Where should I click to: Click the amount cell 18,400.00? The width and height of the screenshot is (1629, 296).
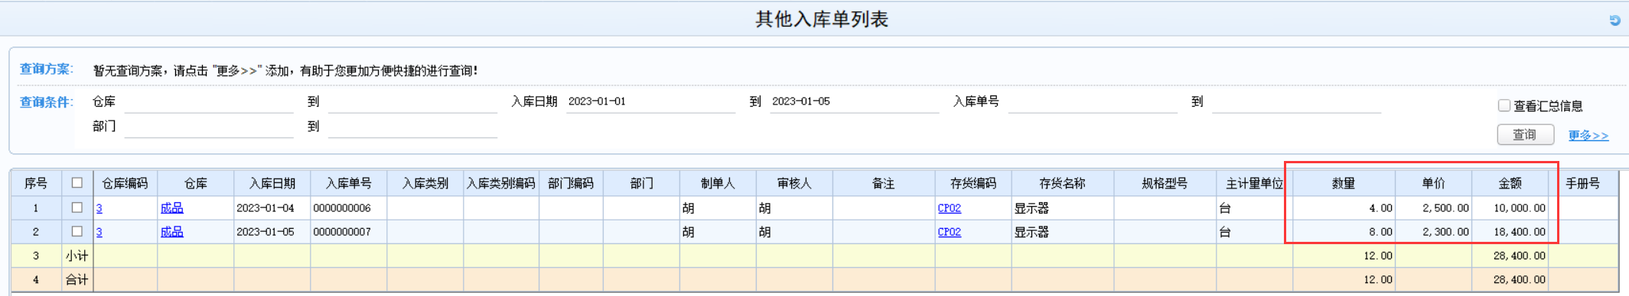(x=1510, y=231)
